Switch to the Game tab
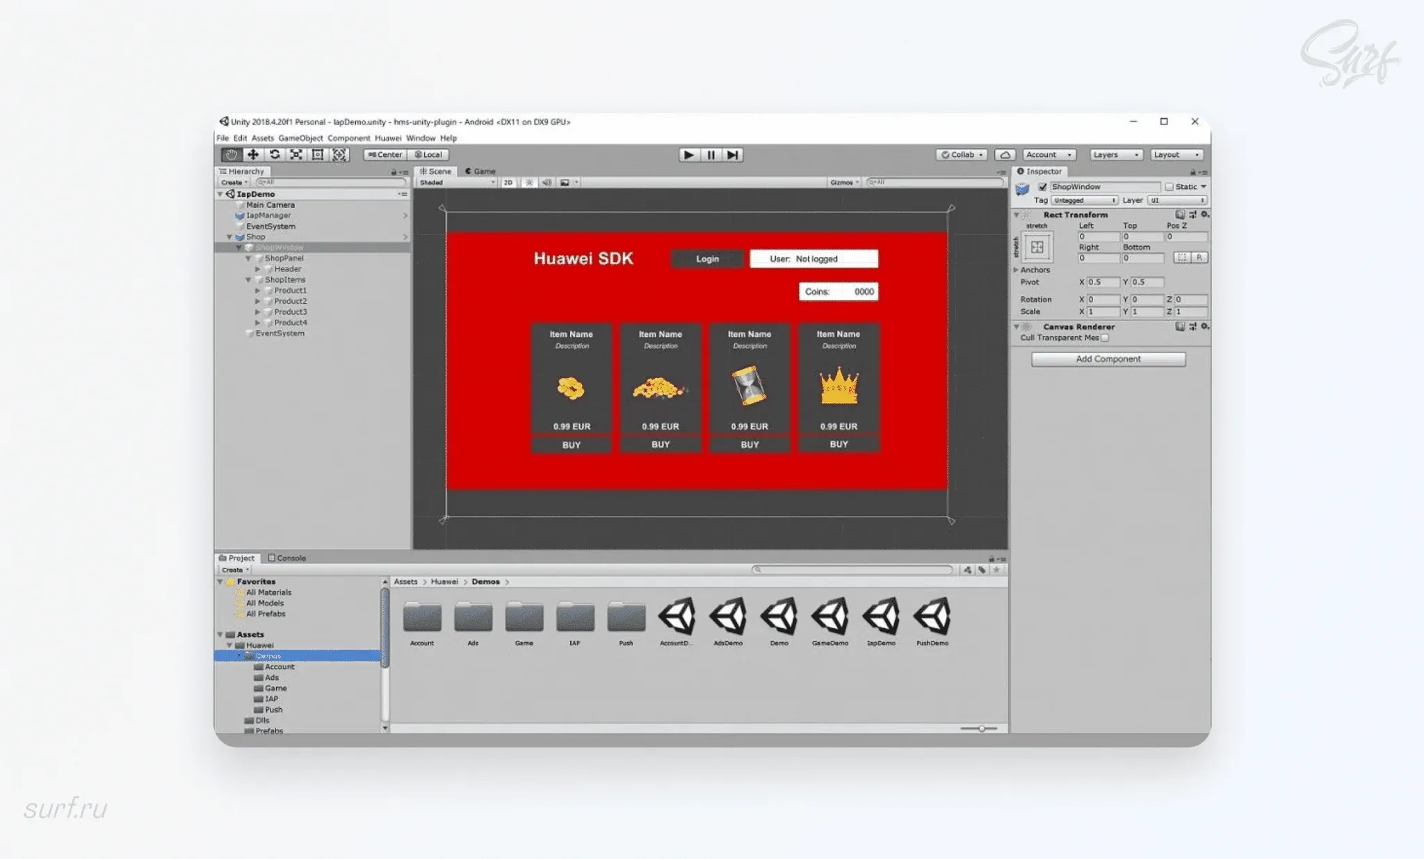This screenshot has width=1424, height=859. pos(481,171)
